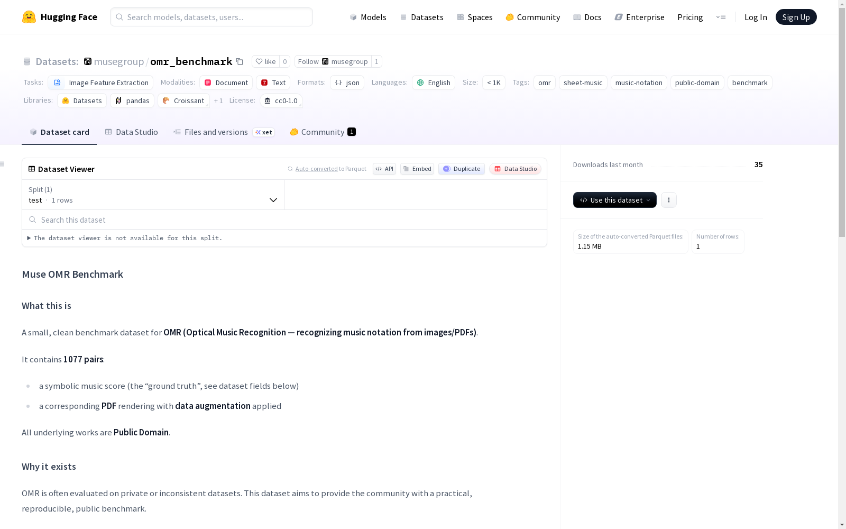This screenshot has width=846, height=529.
Task: Toggle the left table-of-contents sidebar icon
Action: [3, 164]
